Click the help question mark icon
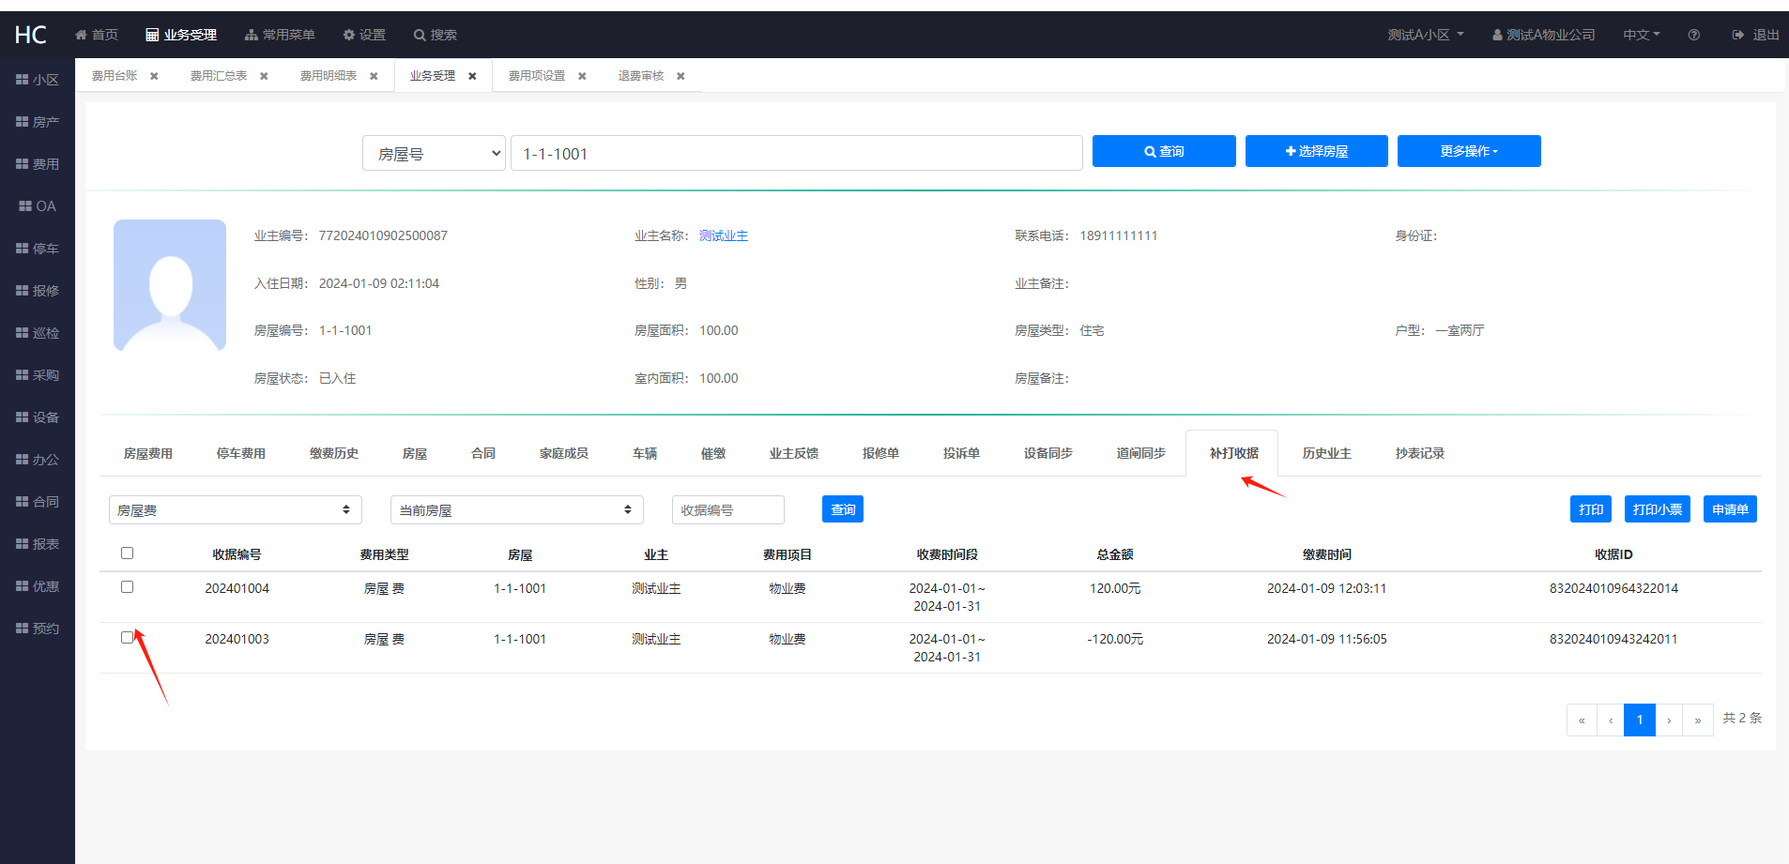The width and height of the screenshot is (1789, 864). [x=1694, y=35]
